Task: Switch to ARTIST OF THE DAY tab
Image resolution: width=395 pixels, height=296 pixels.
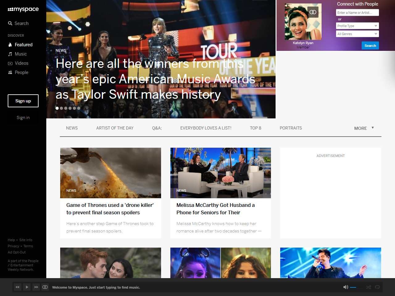Action: [x=115, y=128]
